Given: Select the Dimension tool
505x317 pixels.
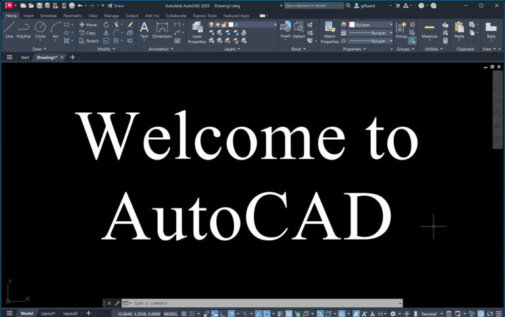Looking at the screenshot, I should pos(162,30).
